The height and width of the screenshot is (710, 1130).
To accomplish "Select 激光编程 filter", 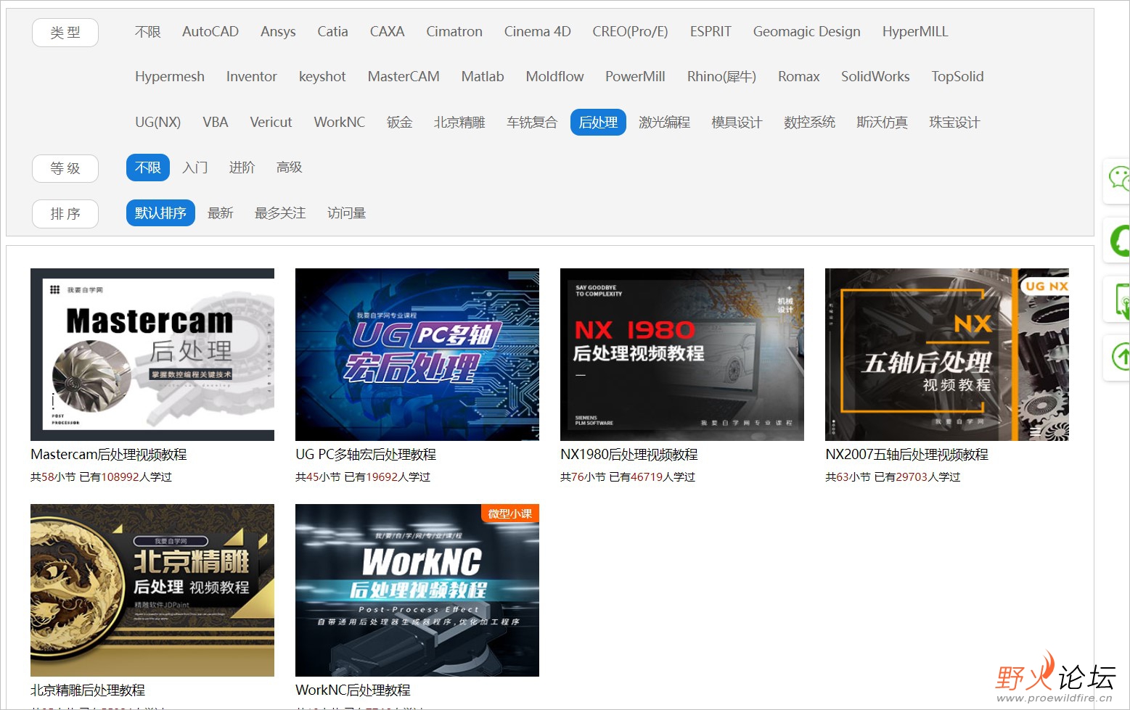I will click(664, 123).
